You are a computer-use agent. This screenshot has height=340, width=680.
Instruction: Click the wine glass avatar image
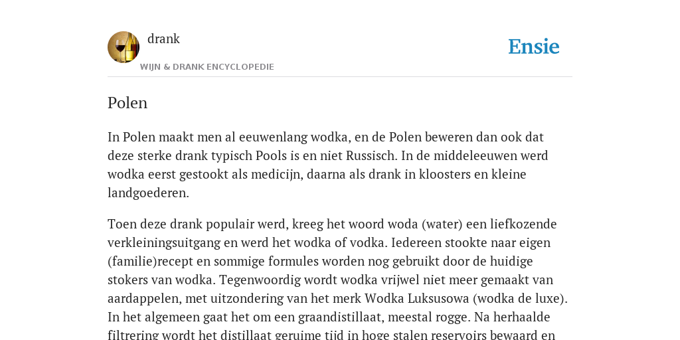pos(124,47)
